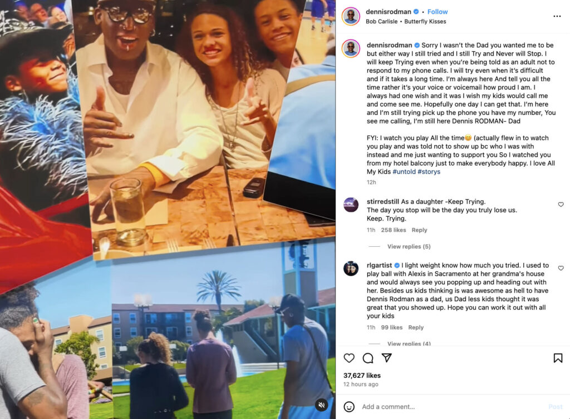Expand View replies (4)

(x=409, y=343)
